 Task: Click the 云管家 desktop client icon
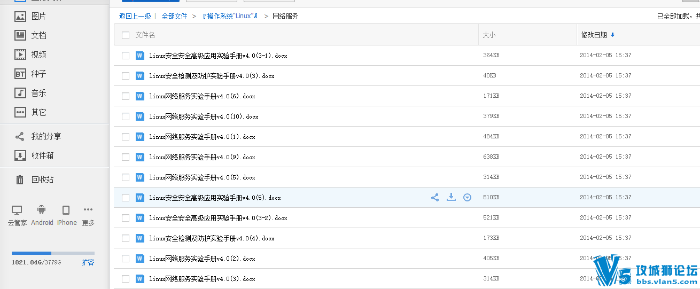(x=17, y=210)
